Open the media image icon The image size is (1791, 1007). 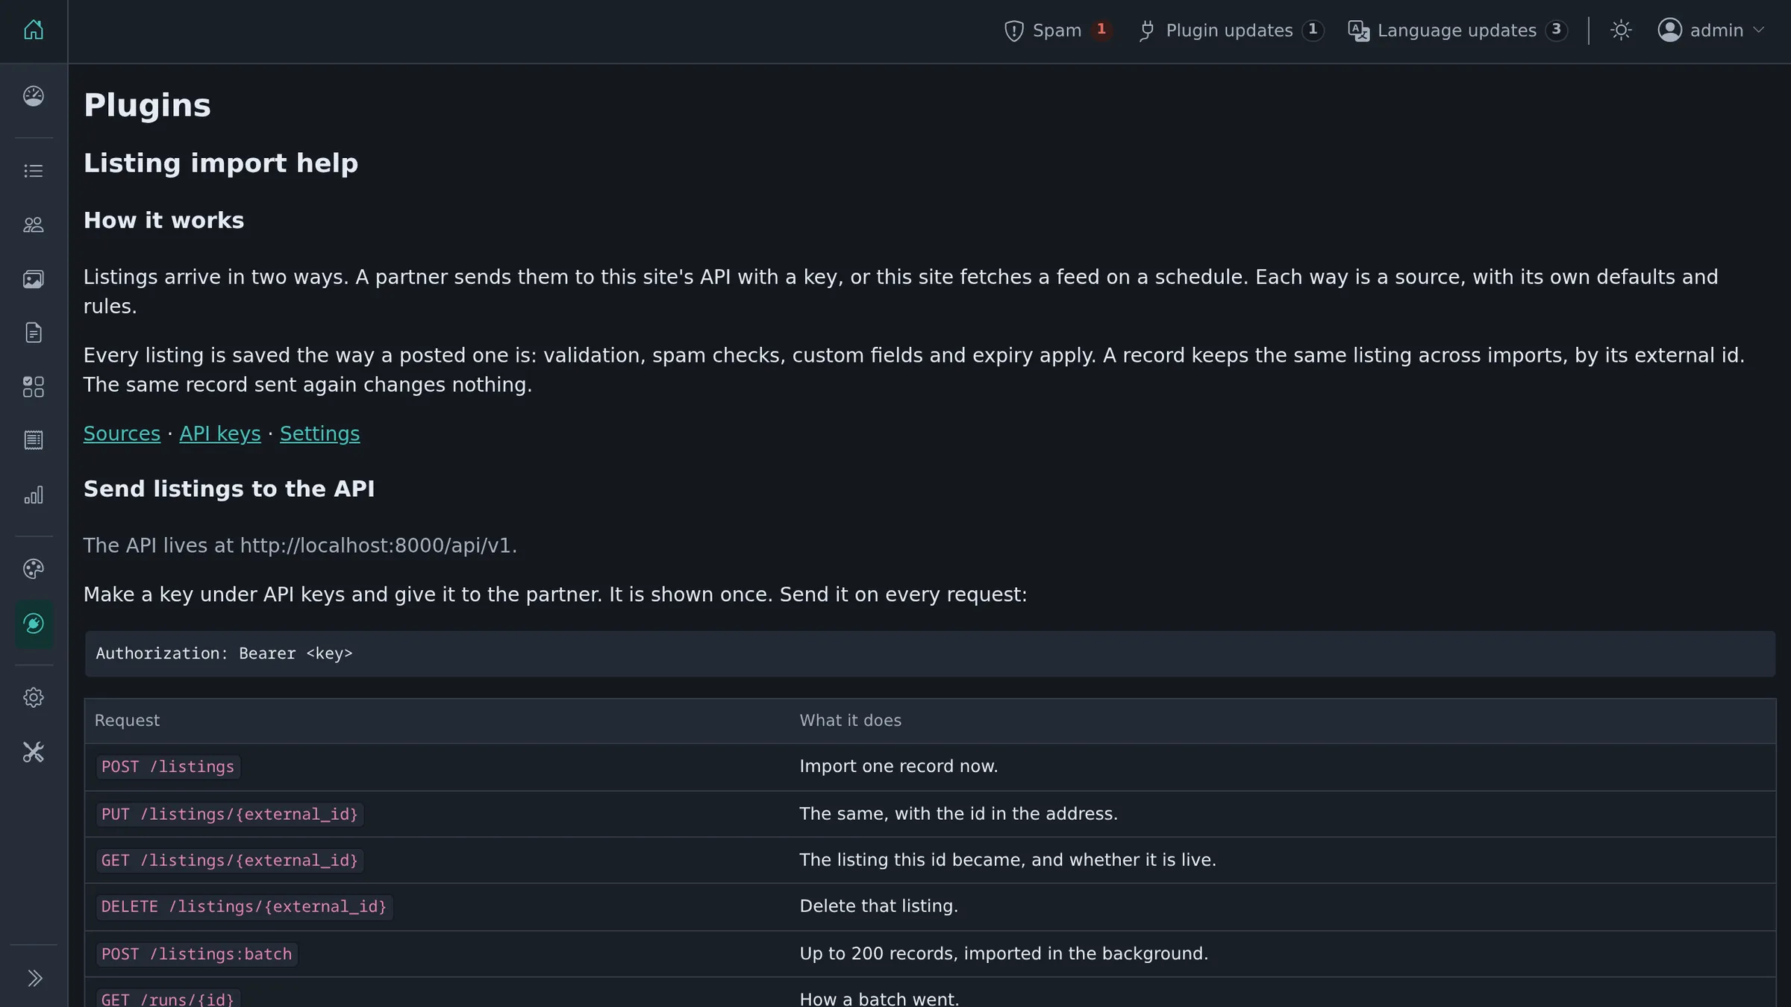point(34,279)
